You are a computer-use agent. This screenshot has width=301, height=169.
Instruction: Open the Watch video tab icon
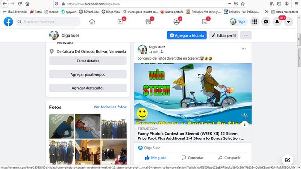click(120, 22)
